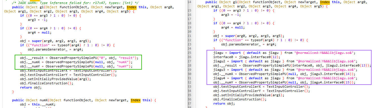Click line number 21 in the gutter

point(190,36)
